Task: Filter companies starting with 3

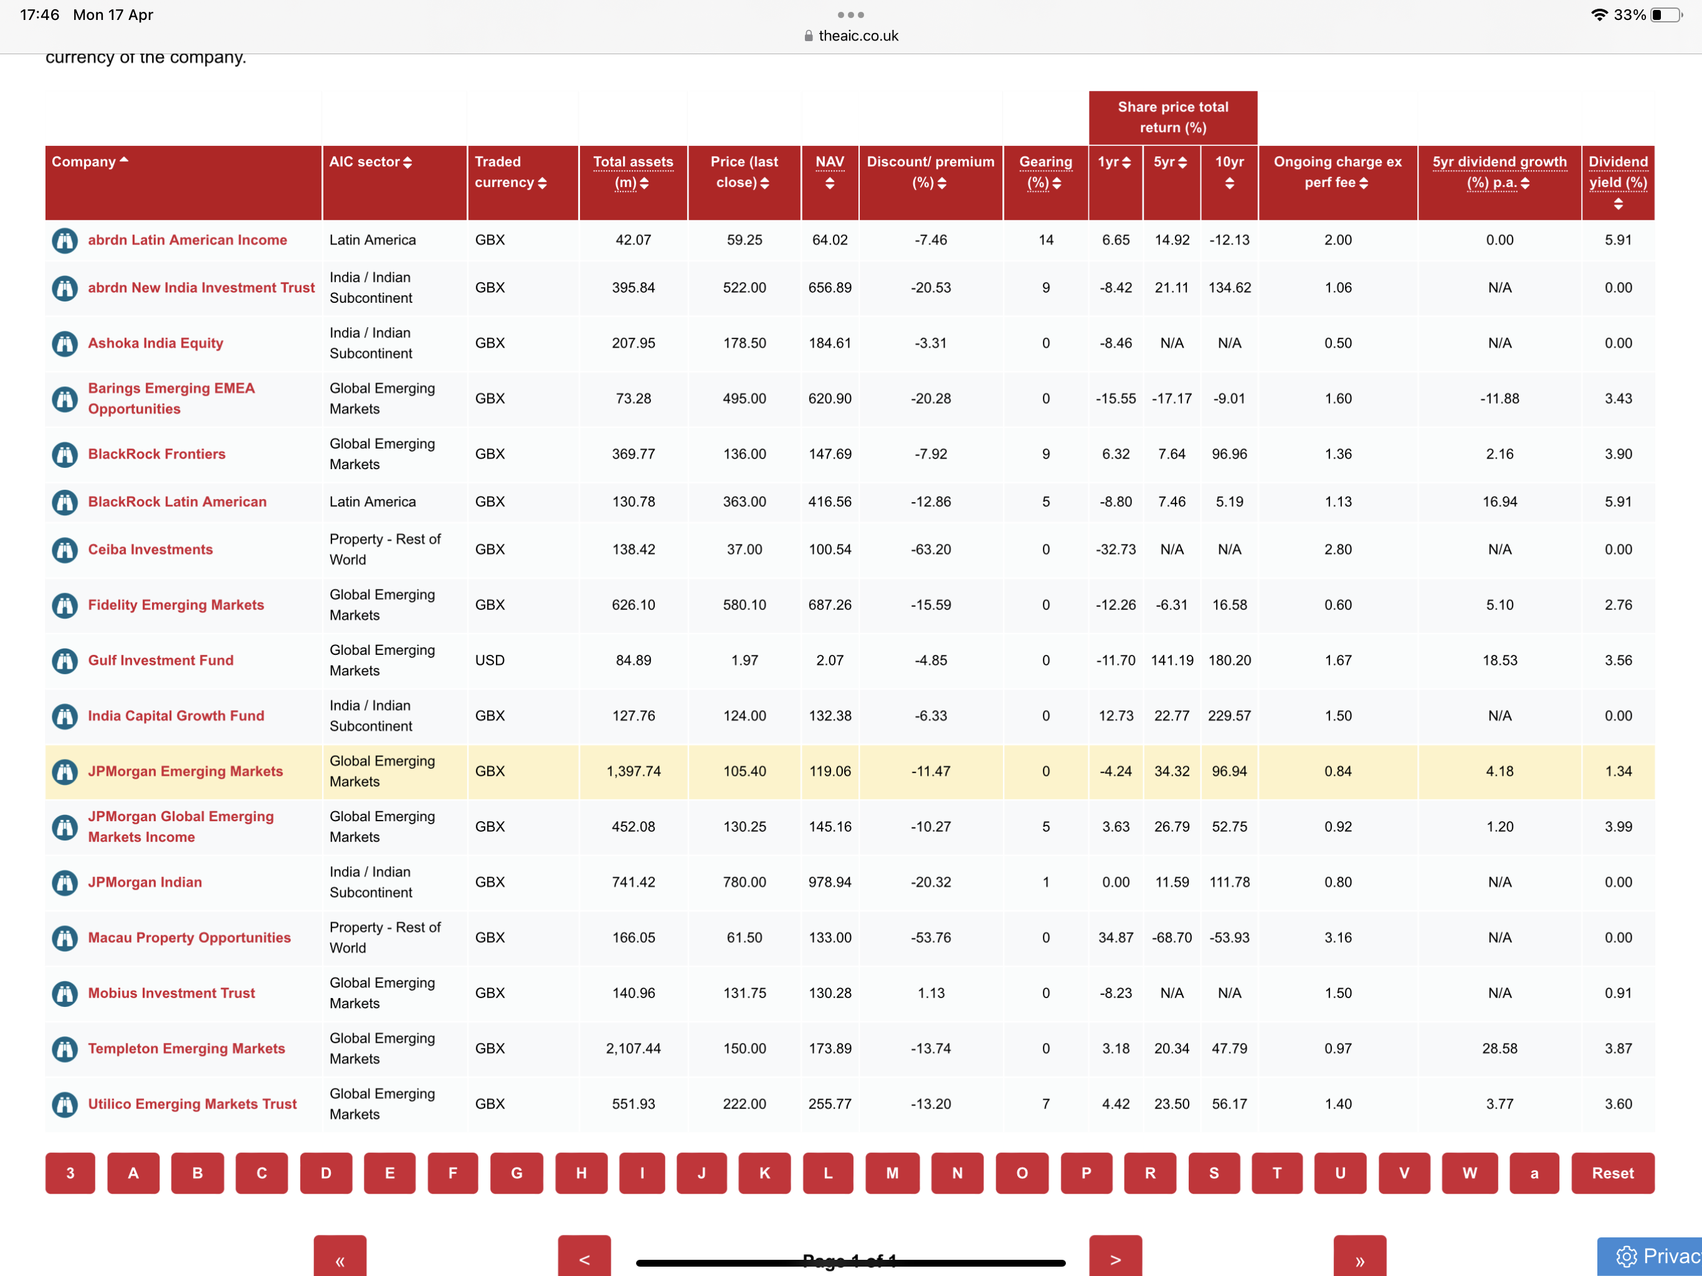Action: pos(70,1173)
